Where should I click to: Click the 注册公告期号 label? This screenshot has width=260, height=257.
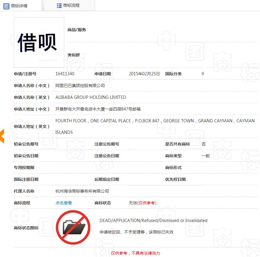pyautogui.click(x=107, y=144)
